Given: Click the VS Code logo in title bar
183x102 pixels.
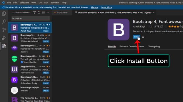Looking at the screenshot, I should point(3,3).
